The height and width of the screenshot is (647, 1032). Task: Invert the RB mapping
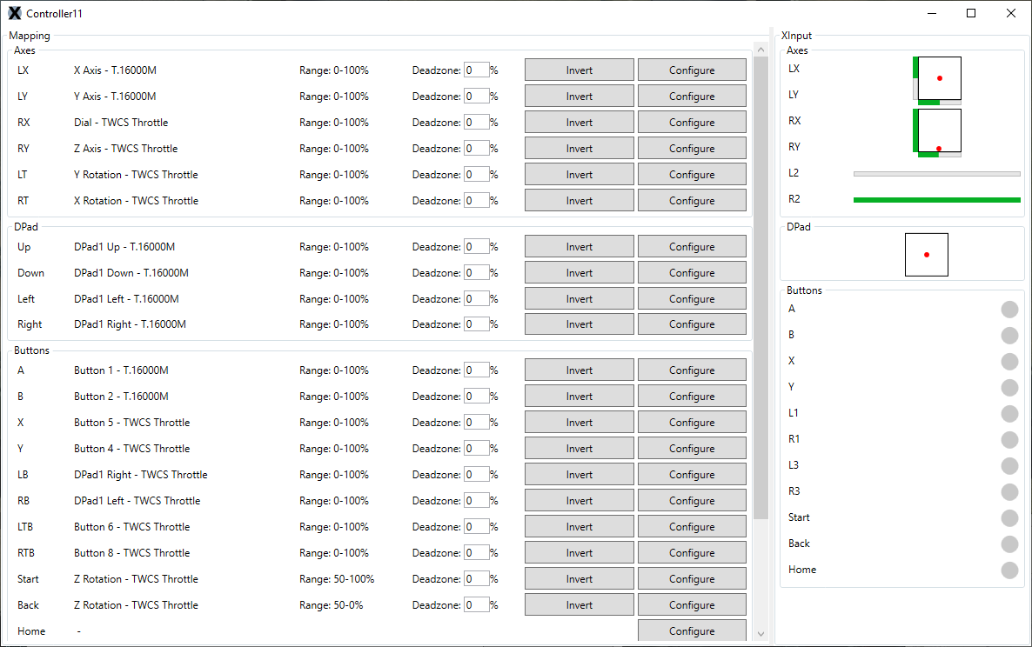(x=580, y=500)
